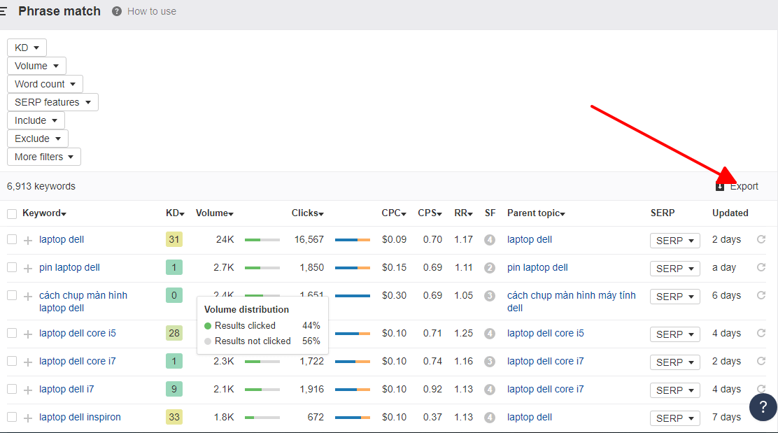Check the 'cách chụp màn hình laptop dell' row

[x=12, y=296]
